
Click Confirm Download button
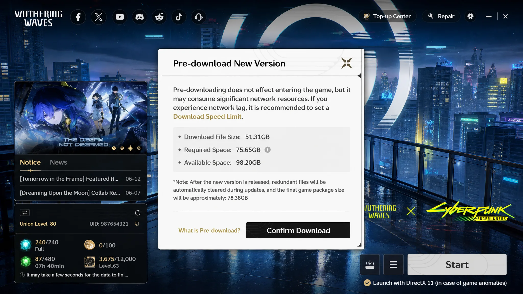point(298,230)
